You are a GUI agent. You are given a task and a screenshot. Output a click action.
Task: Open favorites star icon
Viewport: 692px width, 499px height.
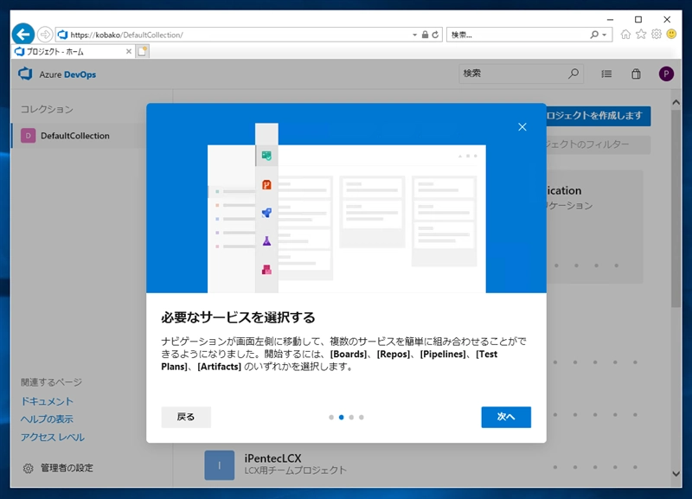[x=641, y=34]
